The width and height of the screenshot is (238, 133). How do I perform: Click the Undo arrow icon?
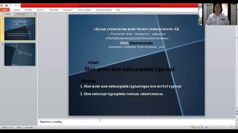[x=10, y=6]
